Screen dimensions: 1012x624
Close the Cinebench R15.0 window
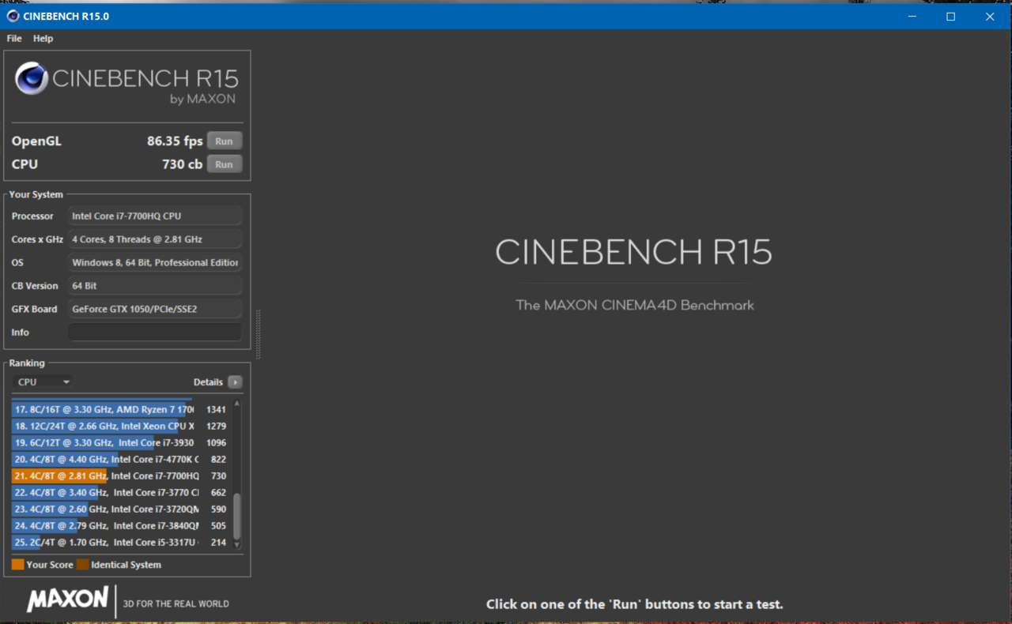(990, 17)
